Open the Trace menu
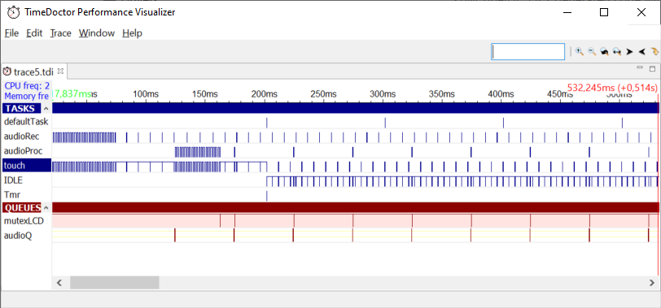The height and width of the screenshot is (308, 661). 61,33
